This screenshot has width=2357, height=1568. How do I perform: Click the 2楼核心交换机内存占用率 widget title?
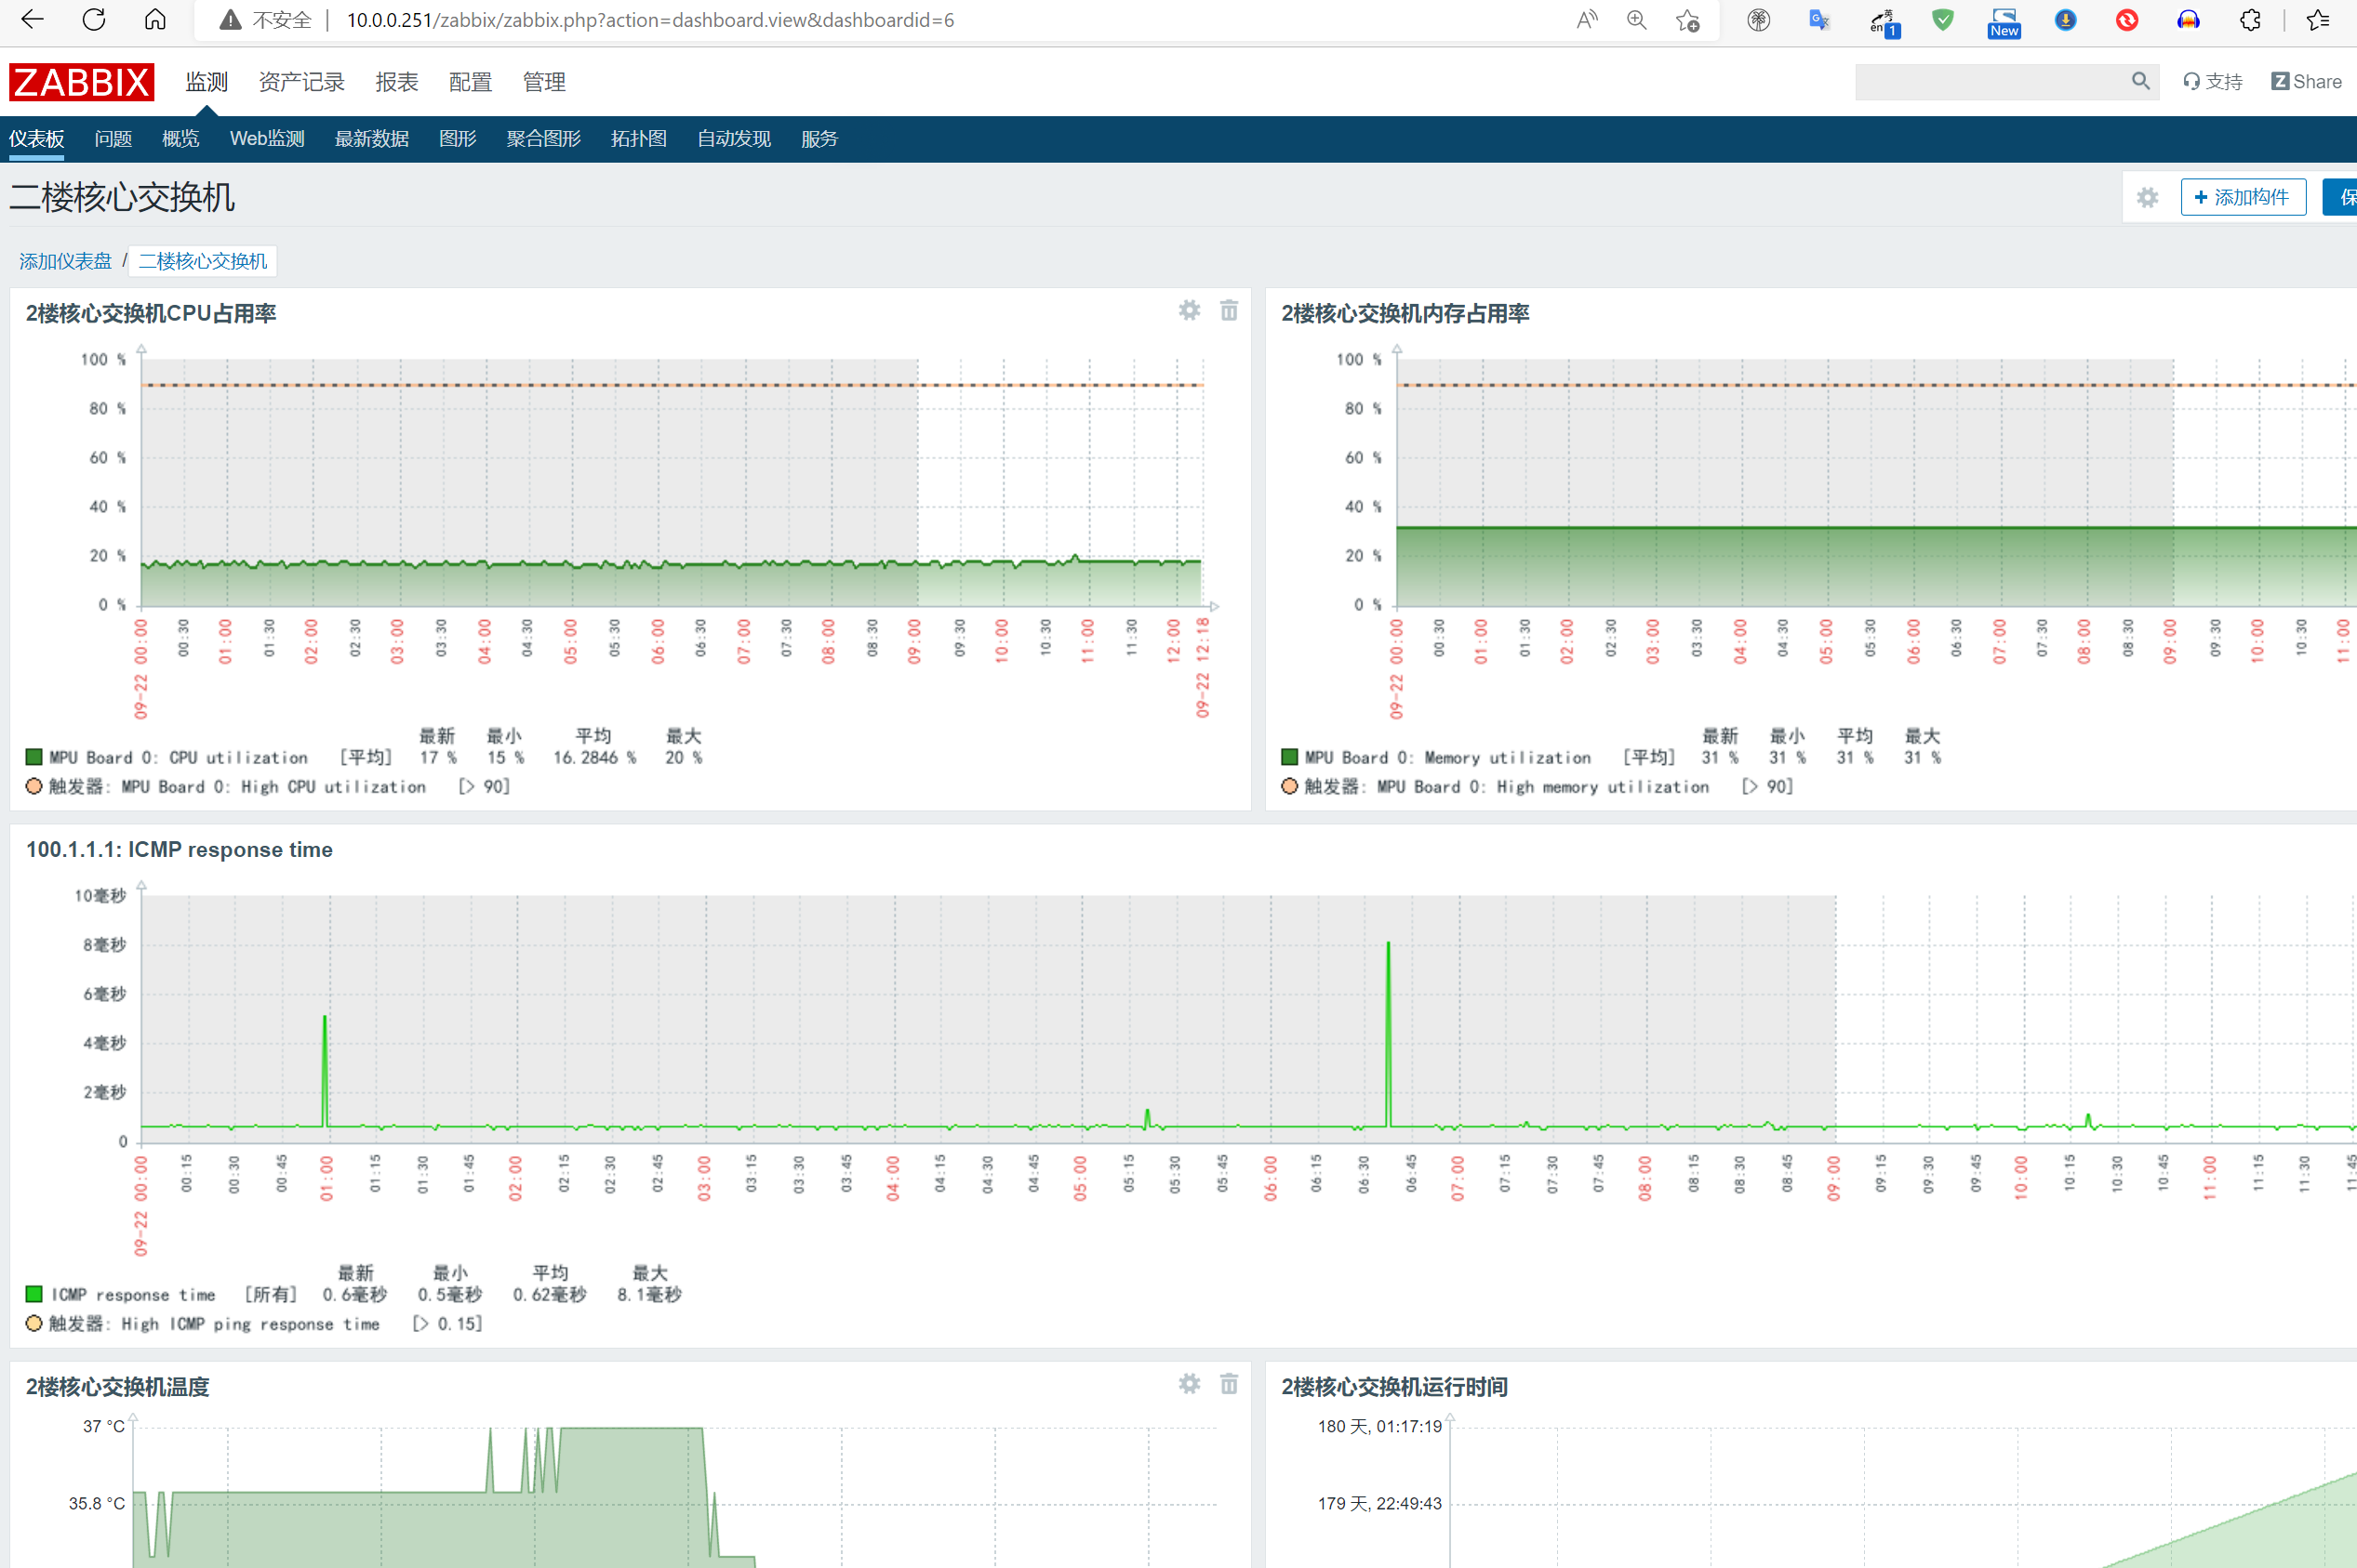(x=1405, y=314)
